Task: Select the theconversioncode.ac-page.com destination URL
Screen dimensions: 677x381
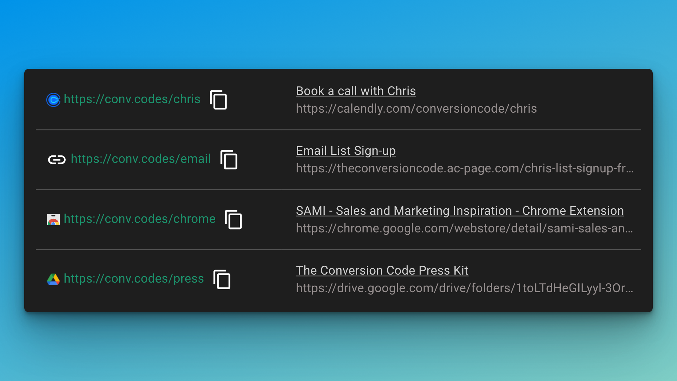Action: [x=465, y=168]
